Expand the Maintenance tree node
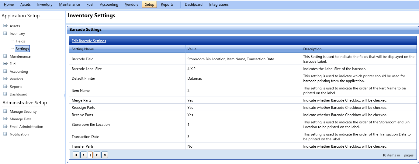This screenshot has height=164, width=419. 5,56
